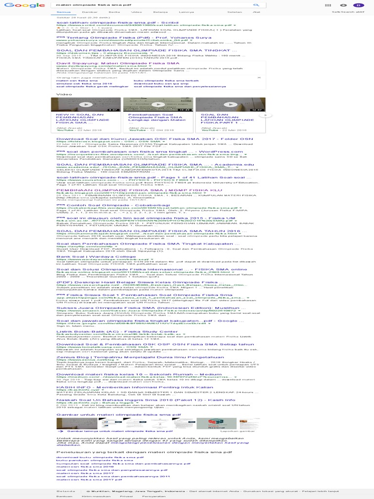
Task: Play the 'Pembahasan Soal Olimpiade Fisika SMA Lengkap' video
Action: [158, 104]
